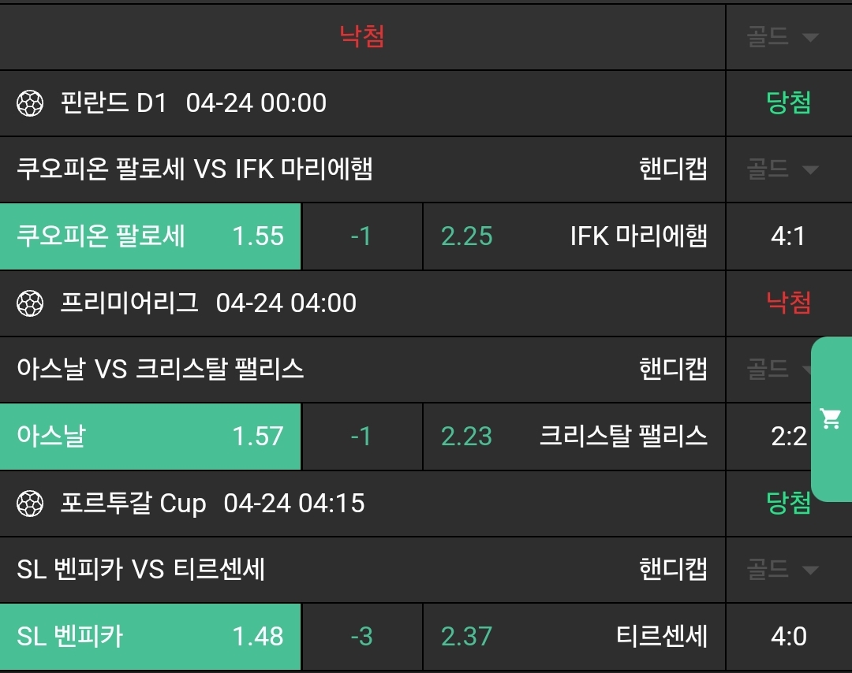Open the green shopping cart tab

(x=831, y=418)
